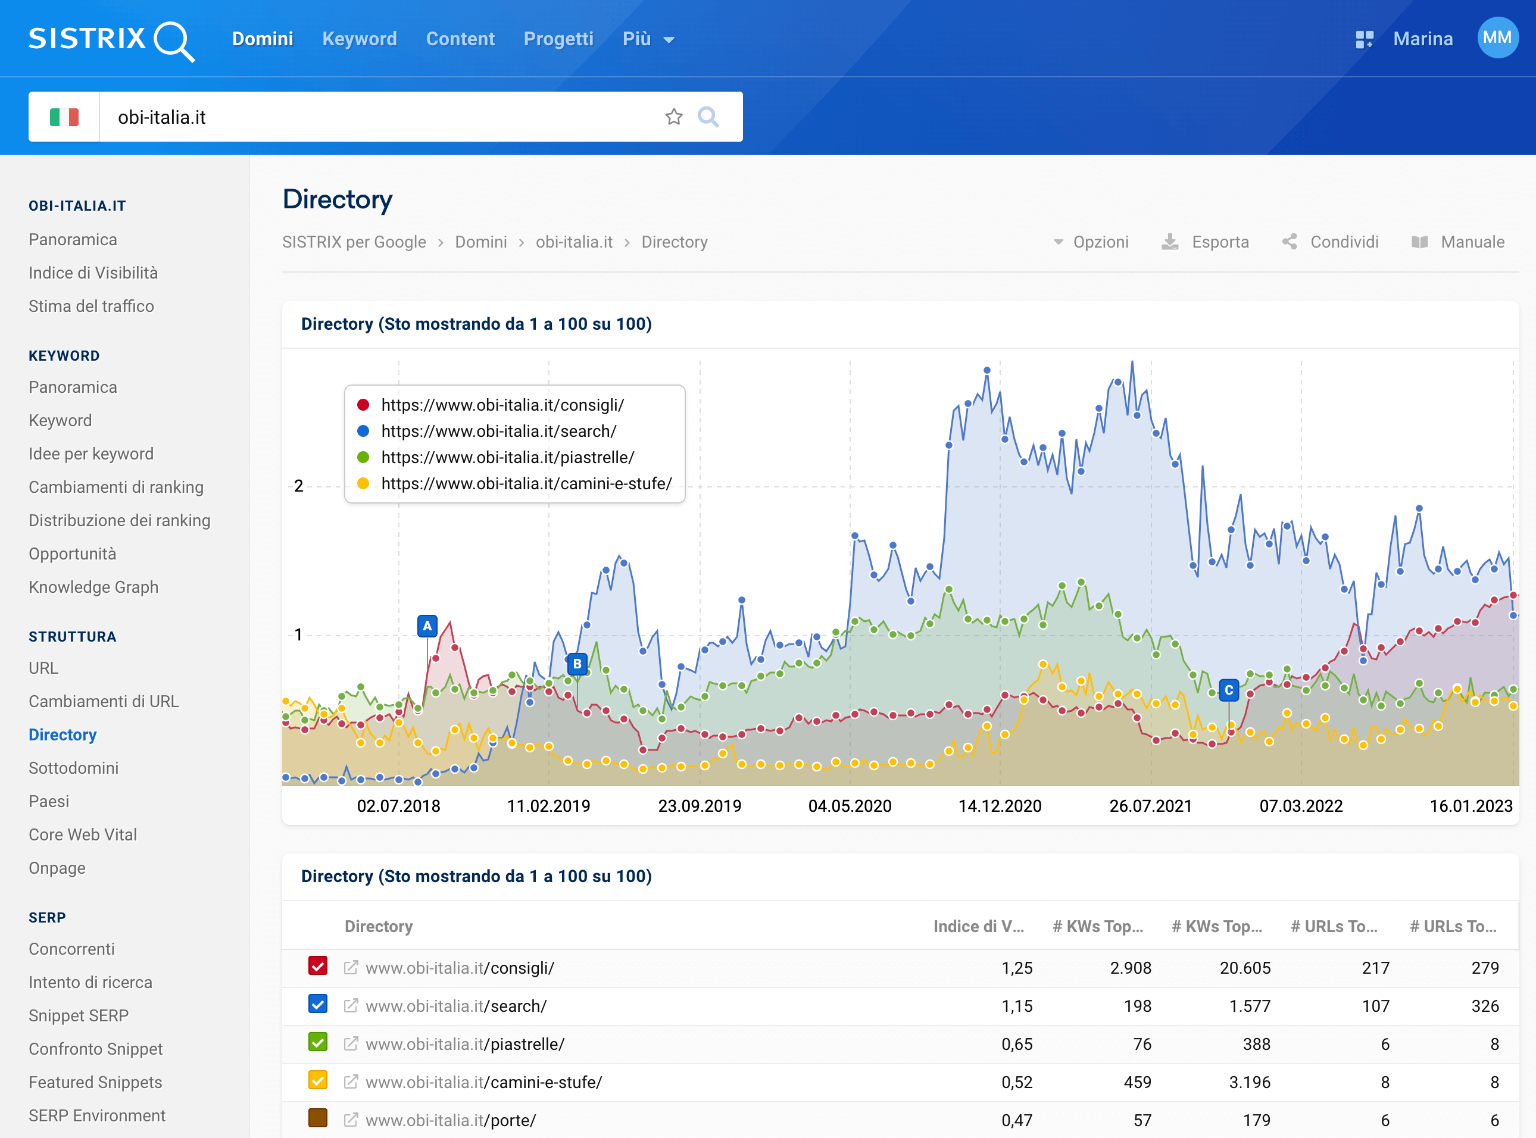Click the Marina user name

[1423, 39]
